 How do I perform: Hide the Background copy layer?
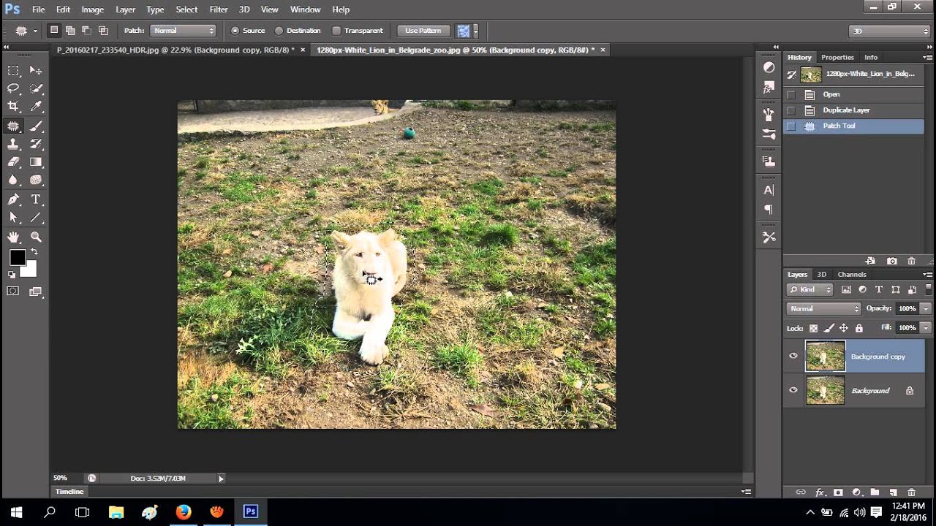click(793, 357)
